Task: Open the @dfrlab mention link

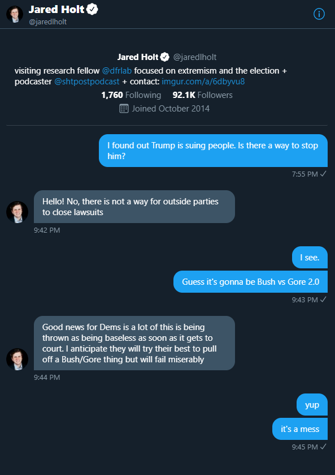Action: (117, 71)
